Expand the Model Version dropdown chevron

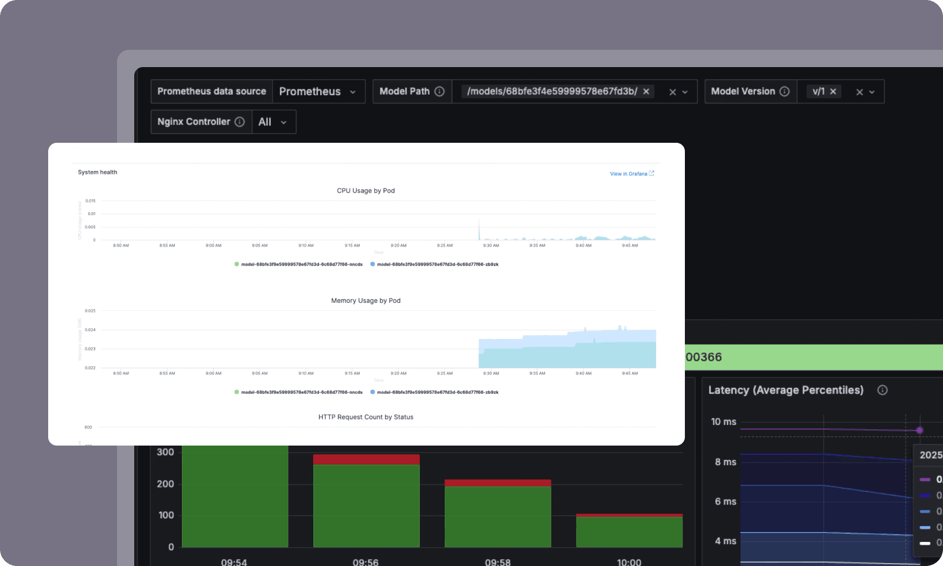[872, 92]
